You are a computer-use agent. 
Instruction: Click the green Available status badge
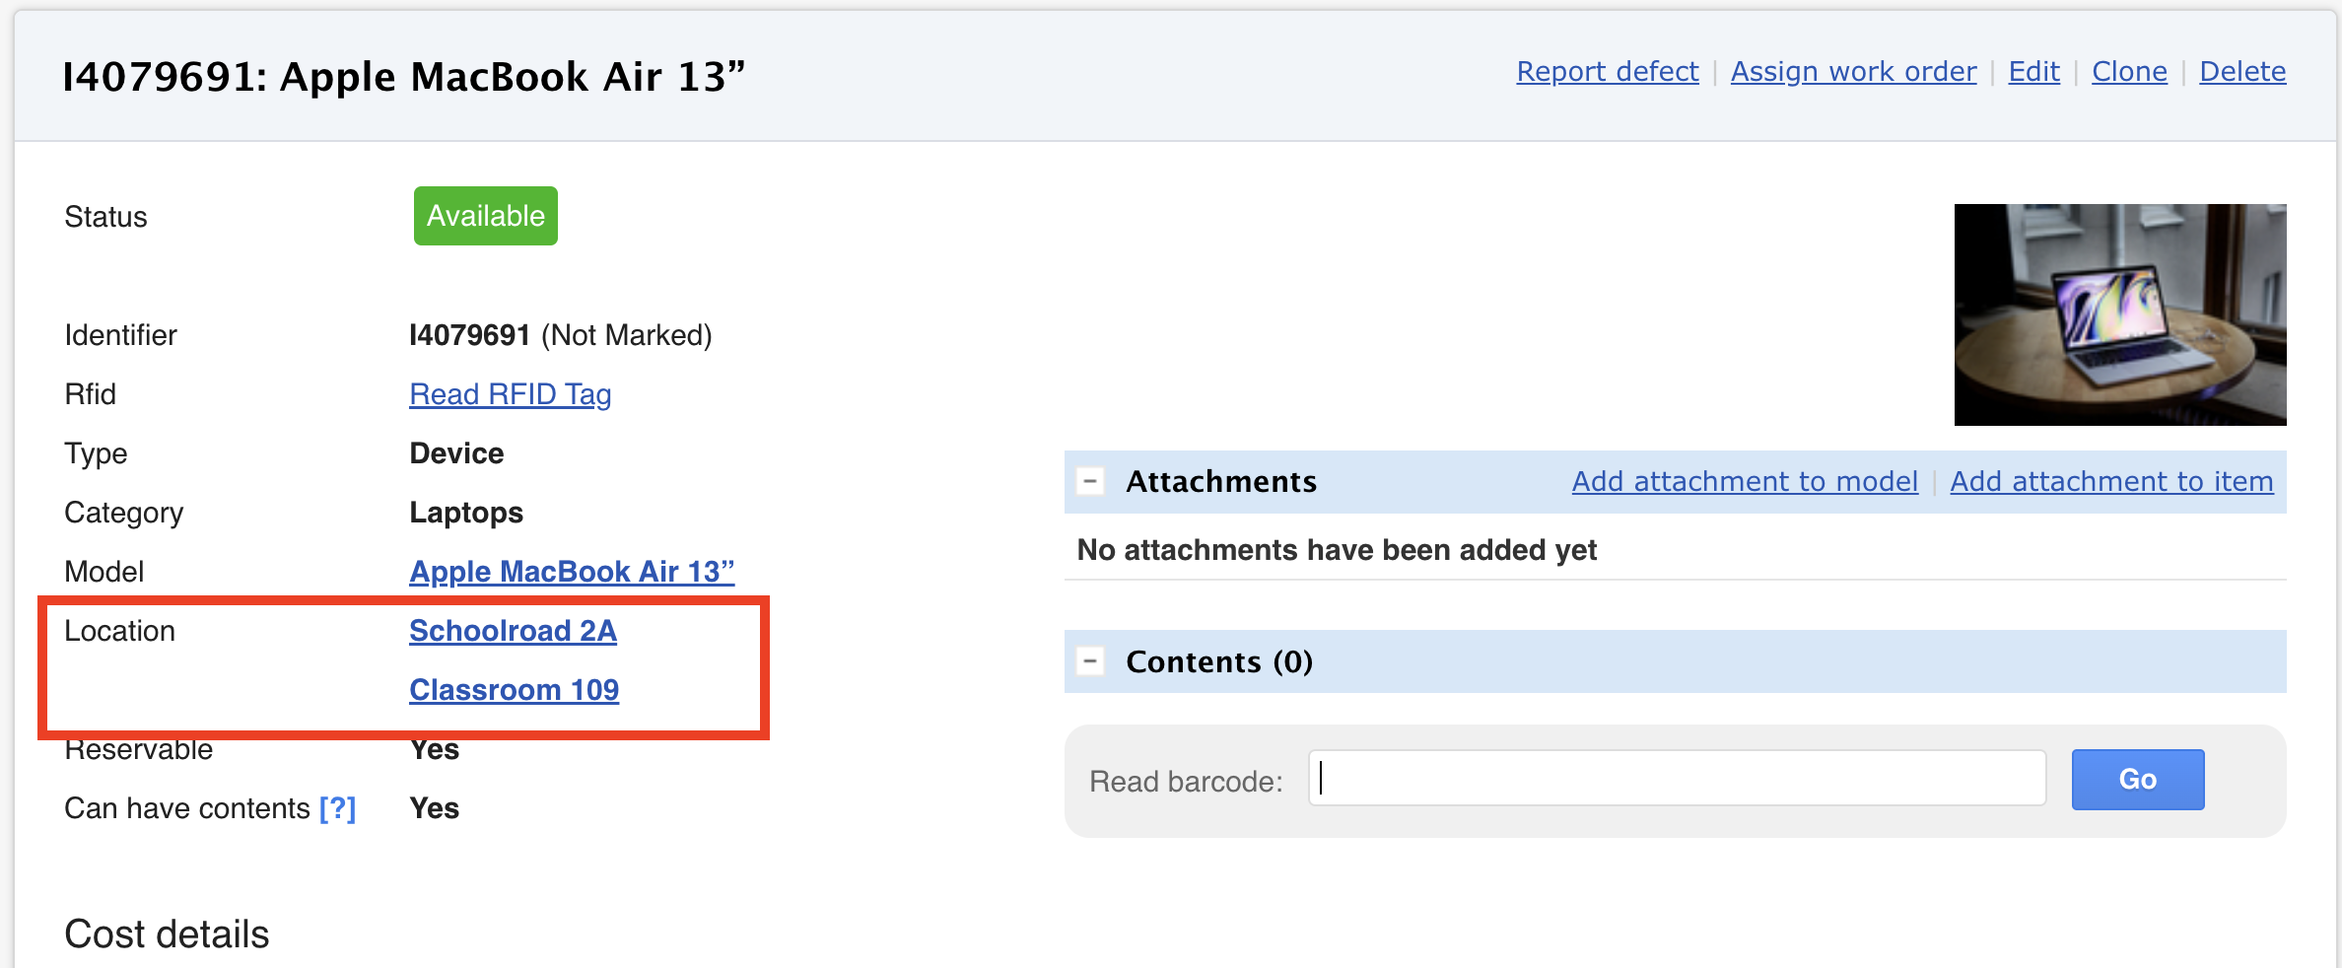coord(485,216)
